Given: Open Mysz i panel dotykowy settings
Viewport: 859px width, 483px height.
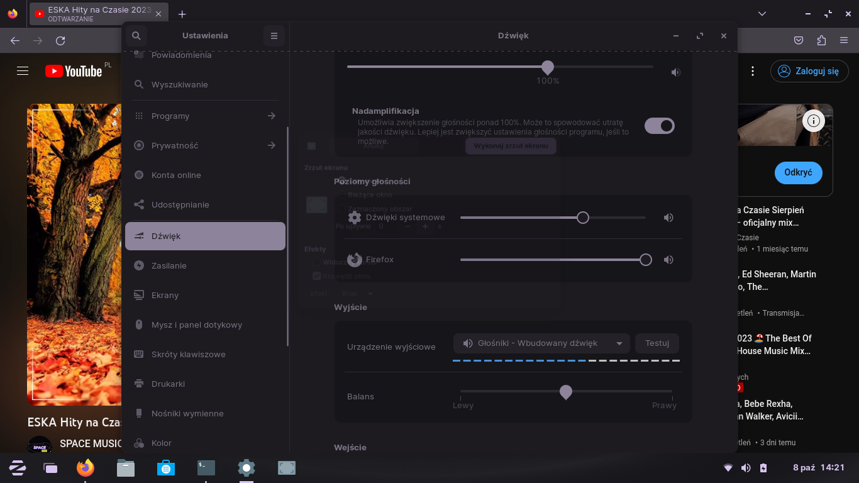Looking at the screenshot, I should click(x=206, y=325).
